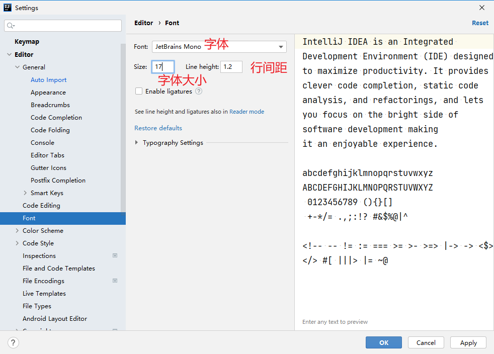
Task: Open Code Folding settings
Action: tap(50, 130)
